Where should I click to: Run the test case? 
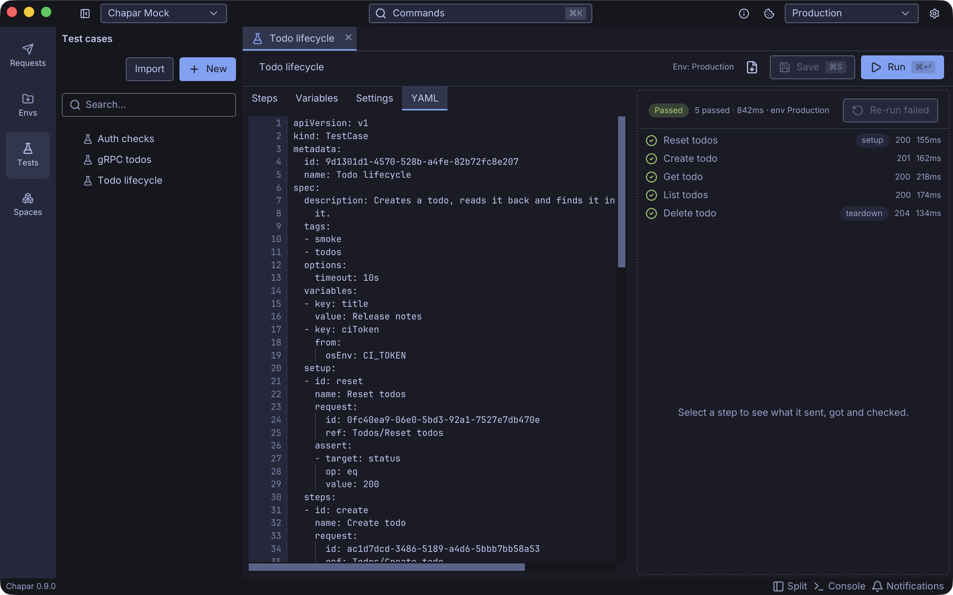pyautogui.click(x=902, y=67)
